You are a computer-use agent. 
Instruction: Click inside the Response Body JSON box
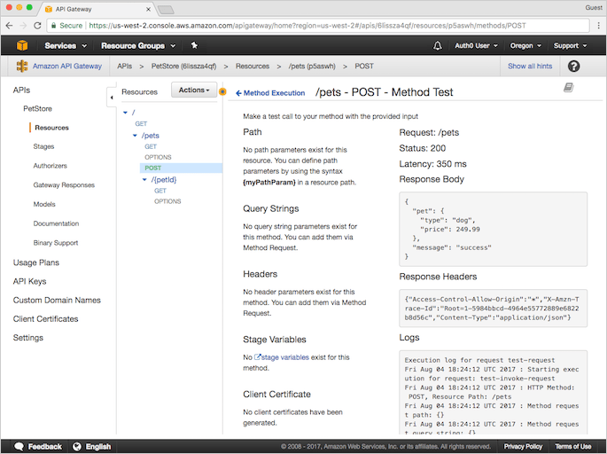[x=494, y=229]
